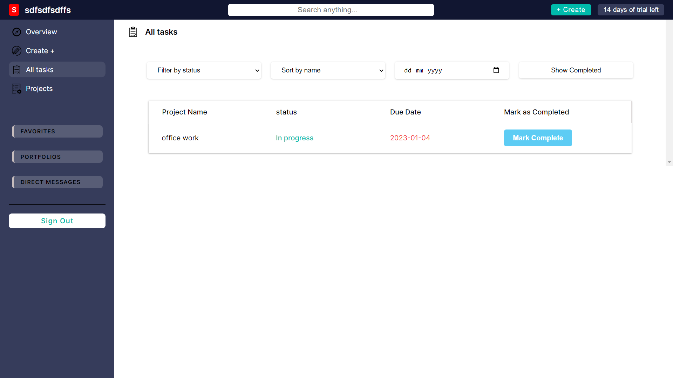
Task: Click inside the Search anything field
Action: click(x=331, y=10)
